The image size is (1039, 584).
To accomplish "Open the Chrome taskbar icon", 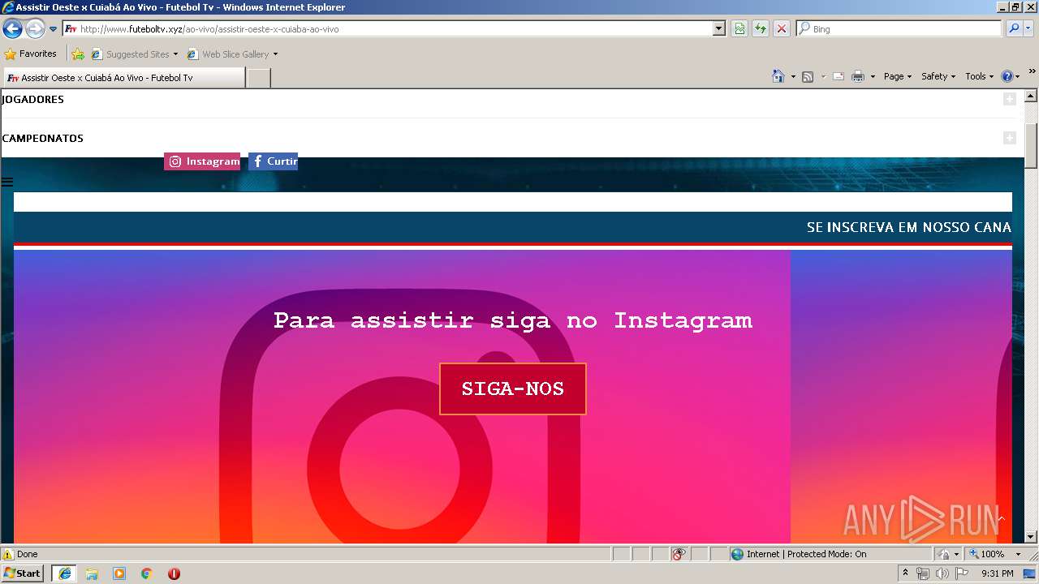I will 146,573.
